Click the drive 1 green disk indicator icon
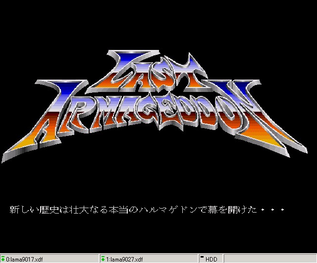The image size is (317, 263). [x=103, y=259]
